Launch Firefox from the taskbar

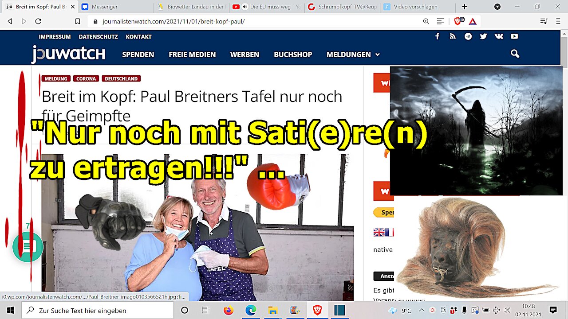[229, 310]
